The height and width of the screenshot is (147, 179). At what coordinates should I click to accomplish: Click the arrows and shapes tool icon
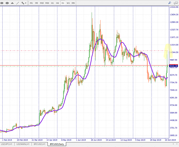(23, 3)
